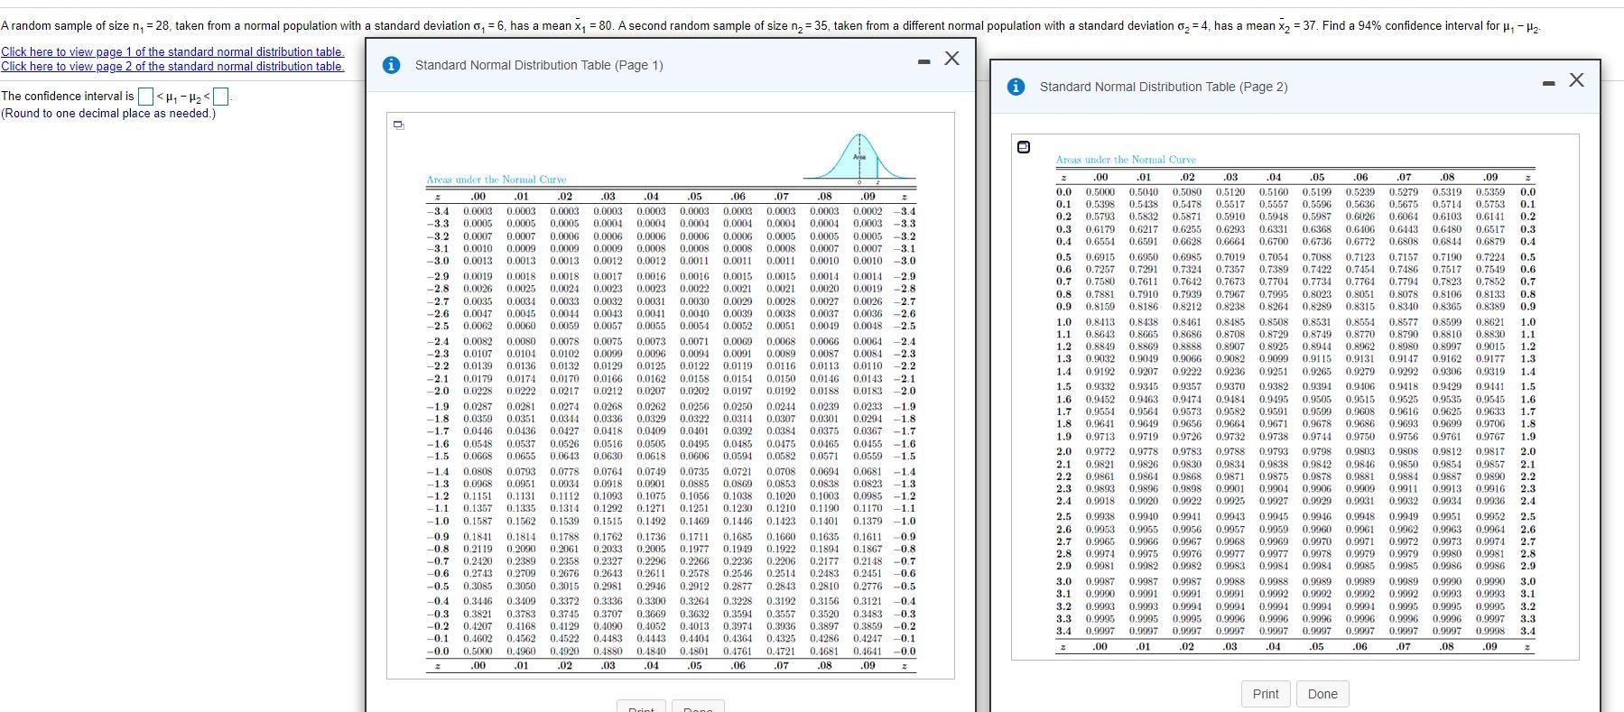Click 'Areas under the Normal Curve' heading on Page 1

point(496,180)
